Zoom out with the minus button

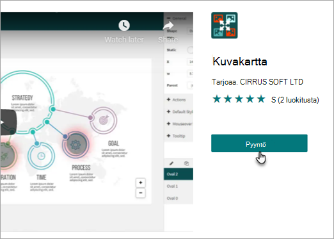point(141,193)
